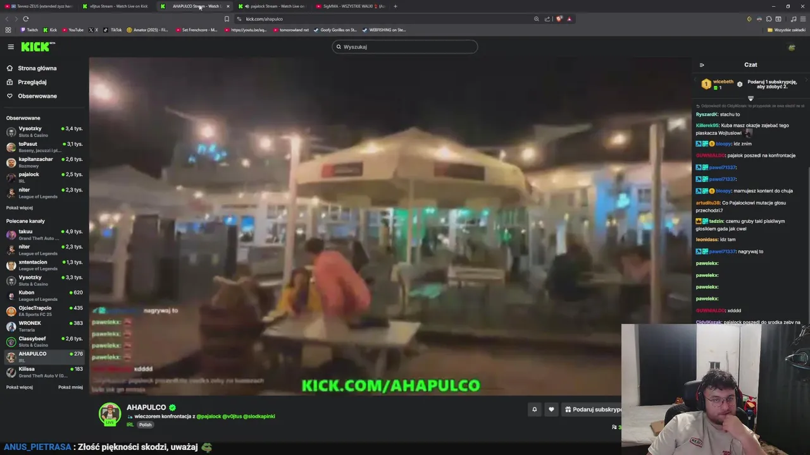Open followed channel kapitanzachar
810x455 pixels.
44,162
